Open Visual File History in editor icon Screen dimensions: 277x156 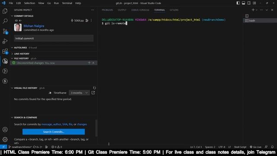pos(93,93)
